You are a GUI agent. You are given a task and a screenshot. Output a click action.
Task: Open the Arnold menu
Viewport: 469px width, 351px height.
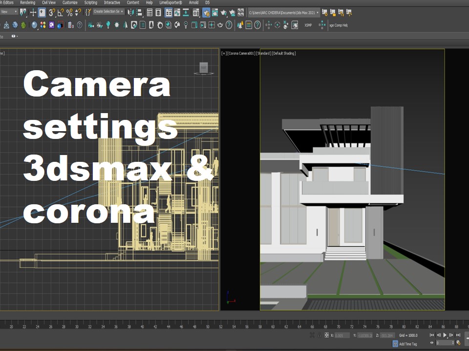pos(193,2)
